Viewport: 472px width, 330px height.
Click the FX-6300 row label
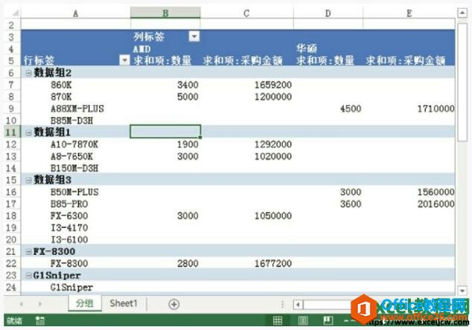click(69, 215)
